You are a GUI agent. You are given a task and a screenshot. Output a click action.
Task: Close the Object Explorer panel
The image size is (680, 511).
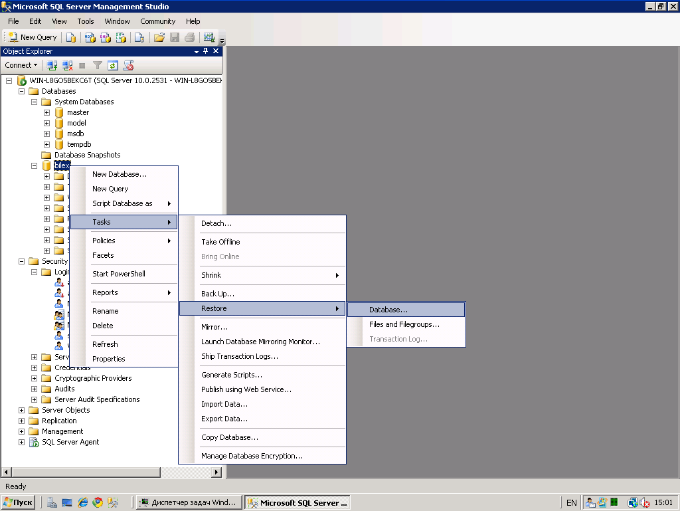click(216, 51)
